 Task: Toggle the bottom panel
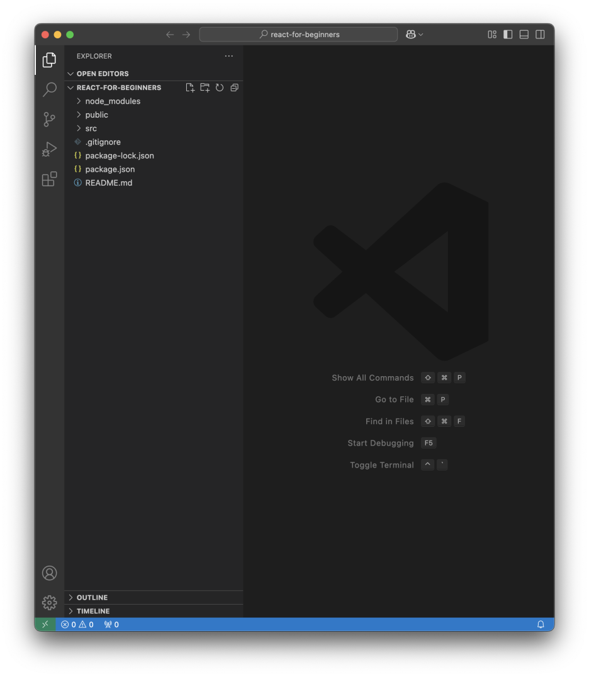[x=524, y=35]
